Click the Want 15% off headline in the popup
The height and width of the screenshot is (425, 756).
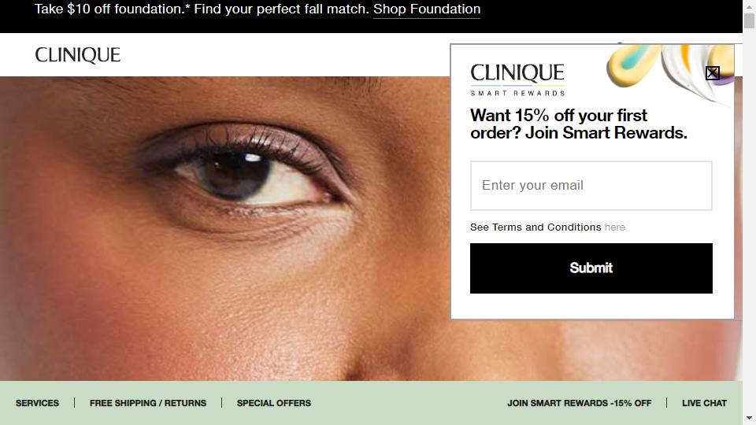579,124
